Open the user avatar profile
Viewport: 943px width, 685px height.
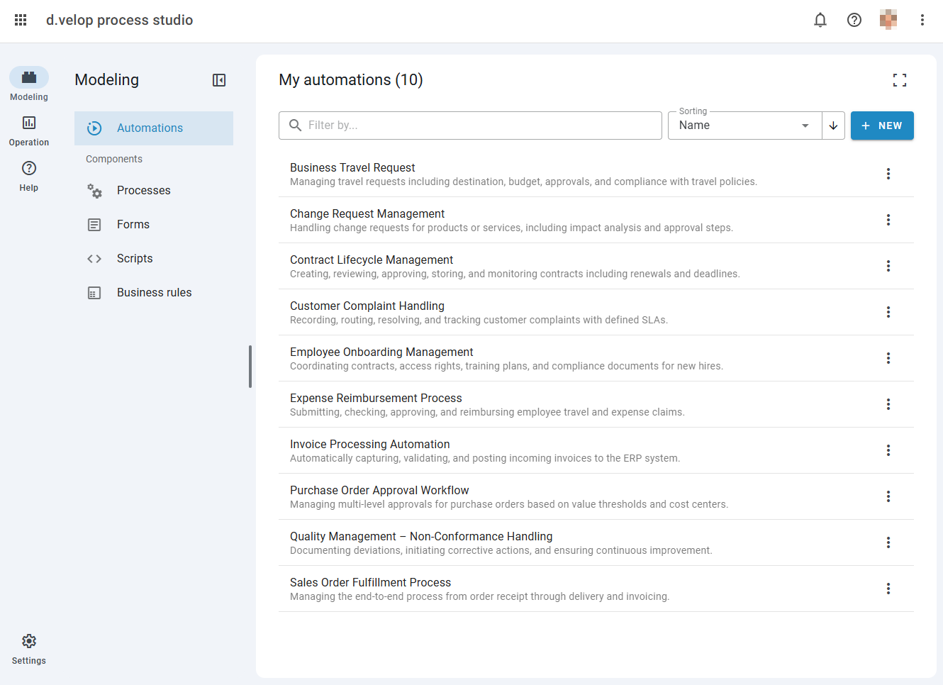888,20
